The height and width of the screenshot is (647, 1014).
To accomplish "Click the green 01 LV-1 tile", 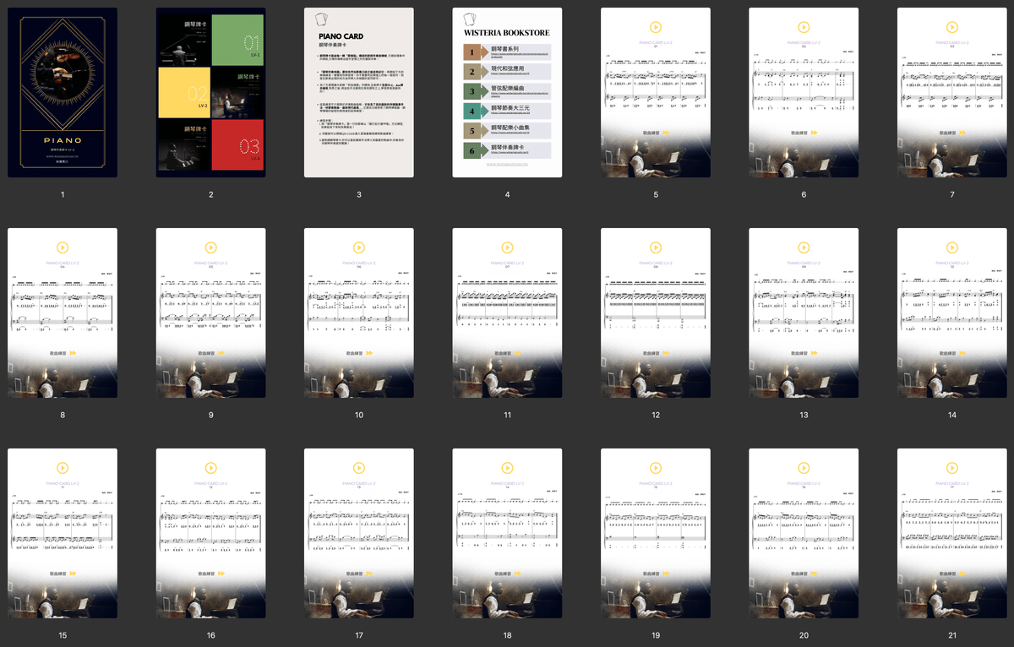I will coord(238,41).
